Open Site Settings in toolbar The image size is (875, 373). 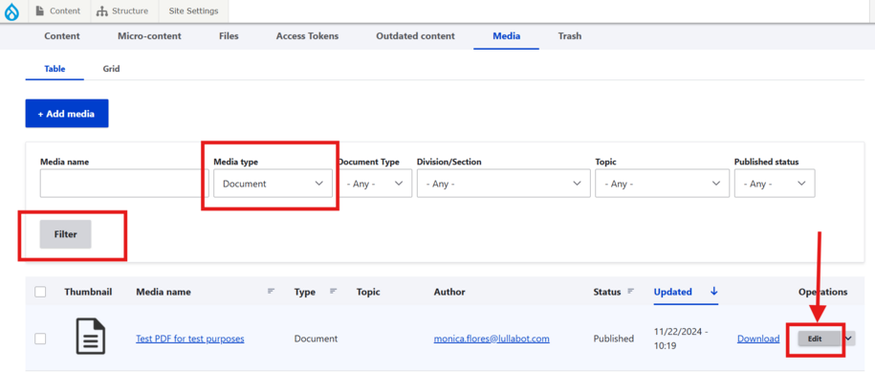pos(193,11)
